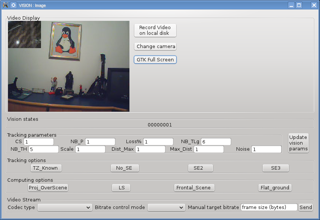Toggle the SE3 tracking option
Image resolution: width=320 pixels, height=220 pixels.
click(276, 168)
